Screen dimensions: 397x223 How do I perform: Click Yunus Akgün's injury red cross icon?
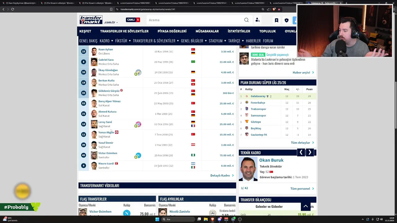pos(117,132)
